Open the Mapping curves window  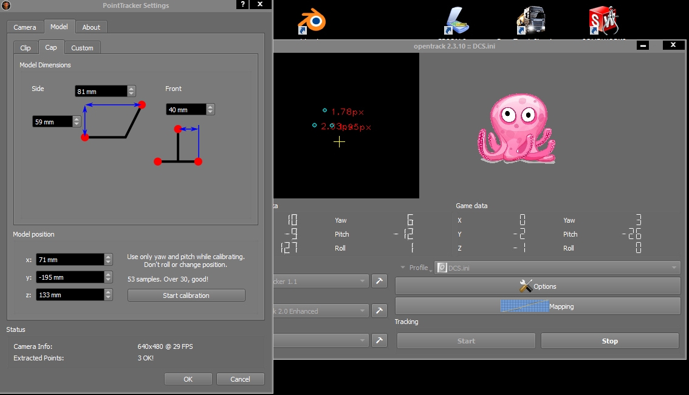click(x=536, y=306)
